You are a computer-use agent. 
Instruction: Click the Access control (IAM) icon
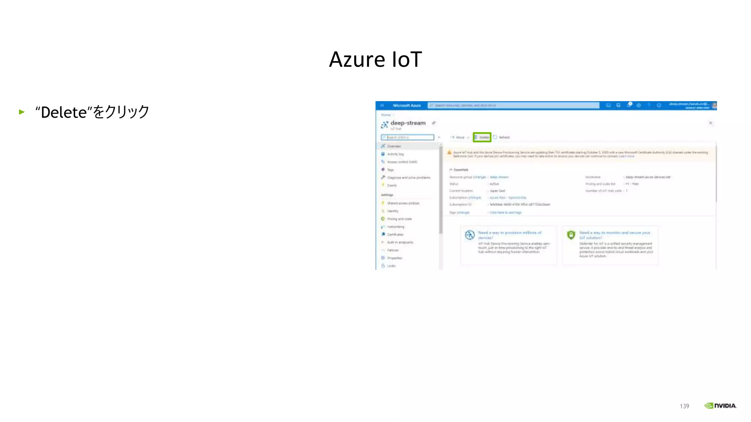click(x=383, y=162)
